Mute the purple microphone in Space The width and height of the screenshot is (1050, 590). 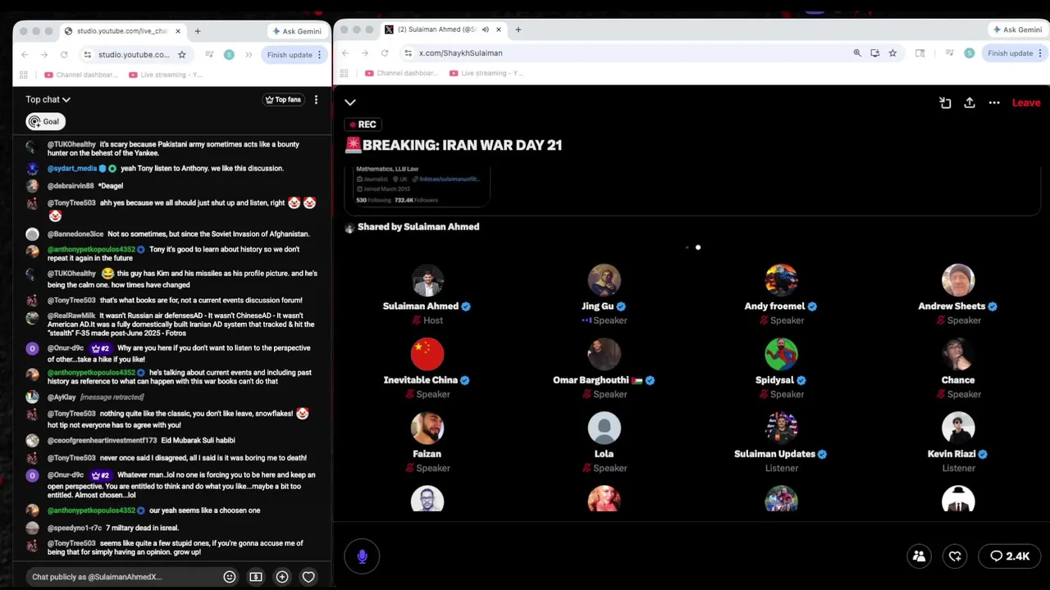click(x=362, y=556)
